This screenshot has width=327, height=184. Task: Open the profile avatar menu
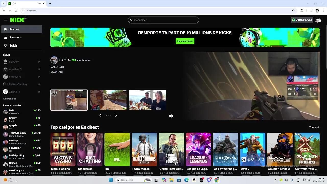tap(318, 20)
